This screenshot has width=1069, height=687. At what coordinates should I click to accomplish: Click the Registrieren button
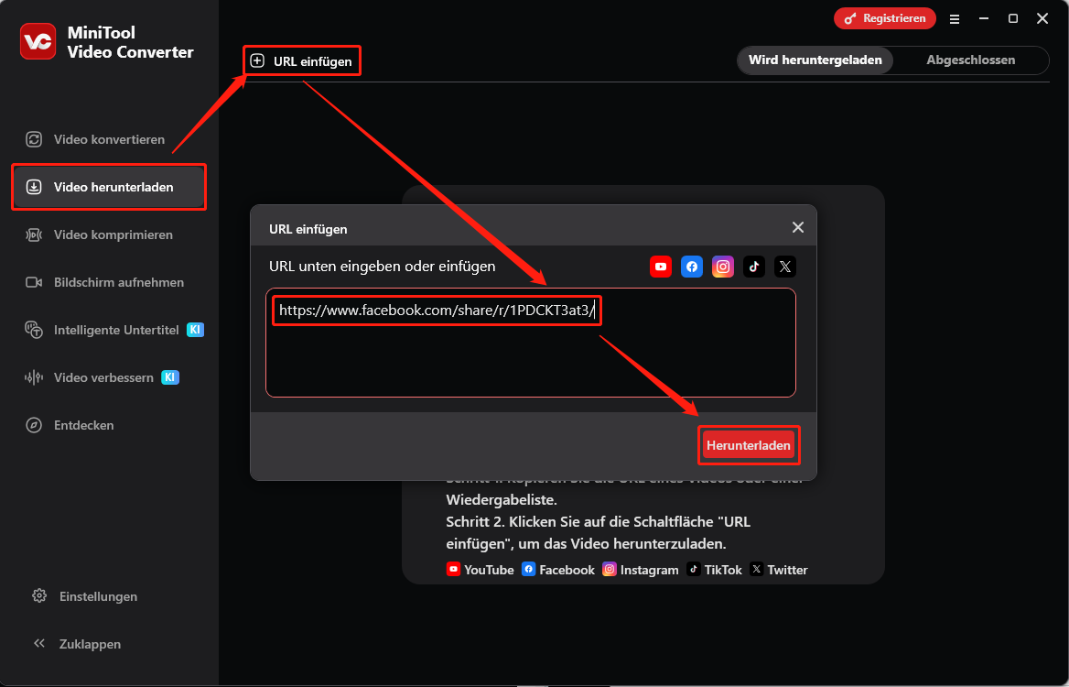[885, 19]
